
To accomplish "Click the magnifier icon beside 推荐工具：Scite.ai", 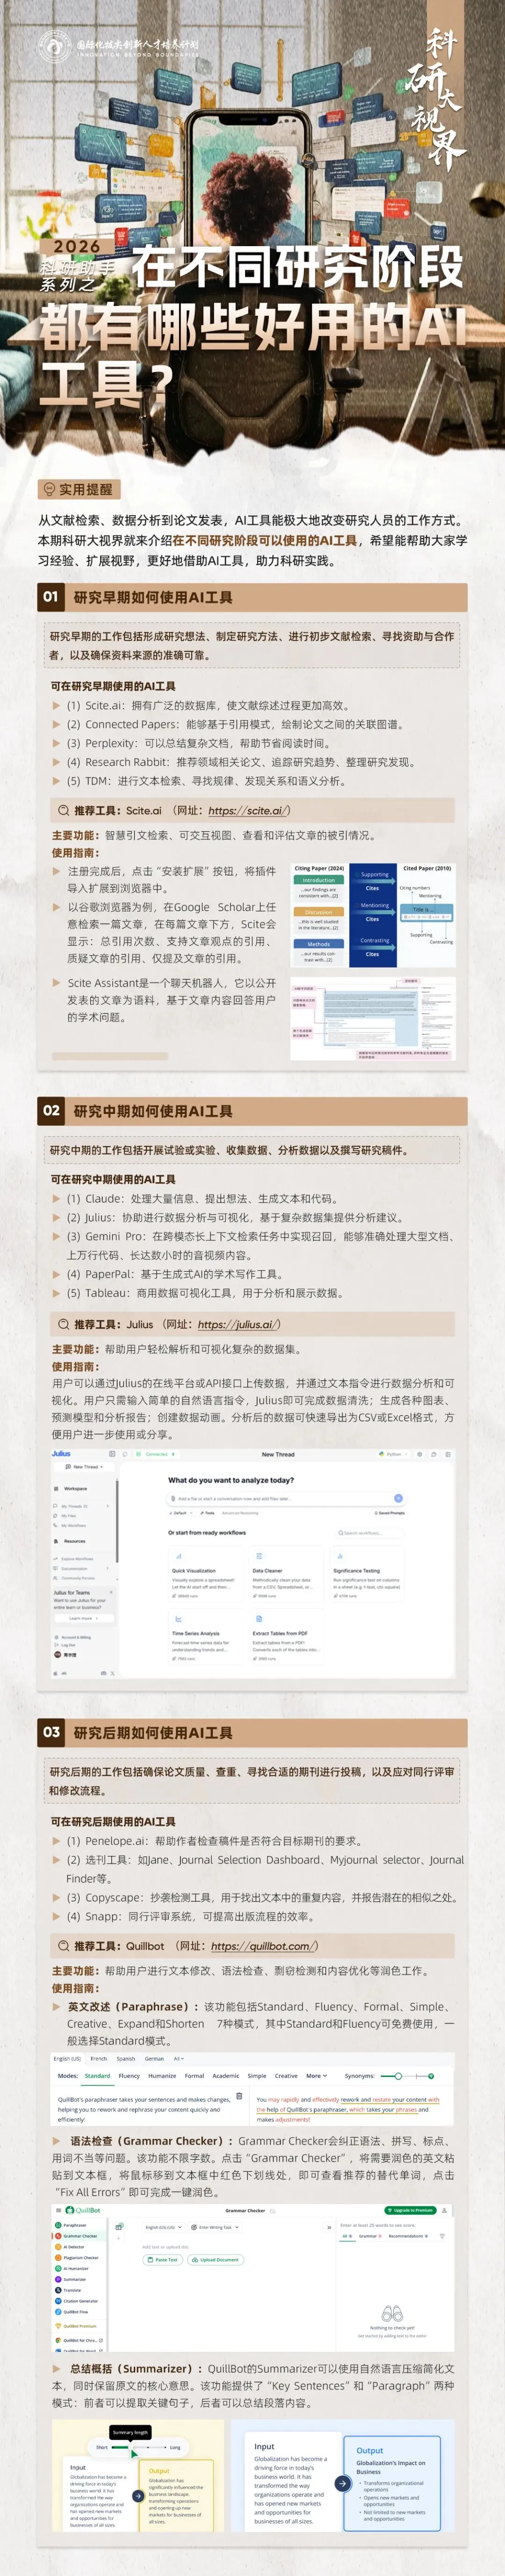I will point(64,810).
